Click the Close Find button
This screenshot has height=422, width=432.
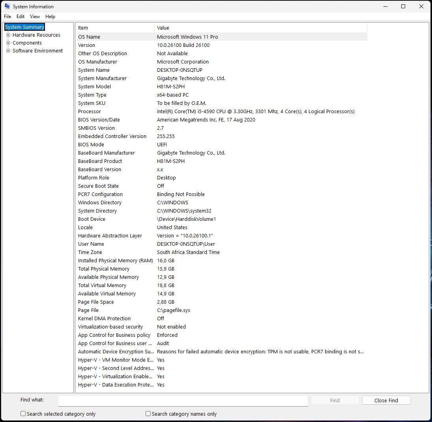386,400
